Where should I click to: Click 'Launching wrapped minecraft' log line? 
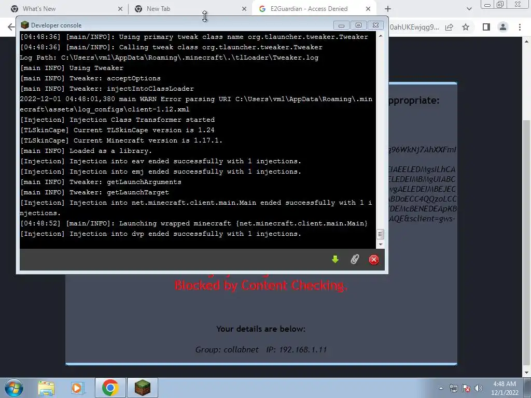click(x=194, y=223)
